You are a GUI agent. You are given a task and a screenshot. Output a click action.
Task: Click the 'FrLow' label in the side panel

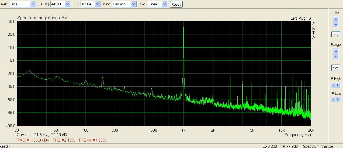336,94
